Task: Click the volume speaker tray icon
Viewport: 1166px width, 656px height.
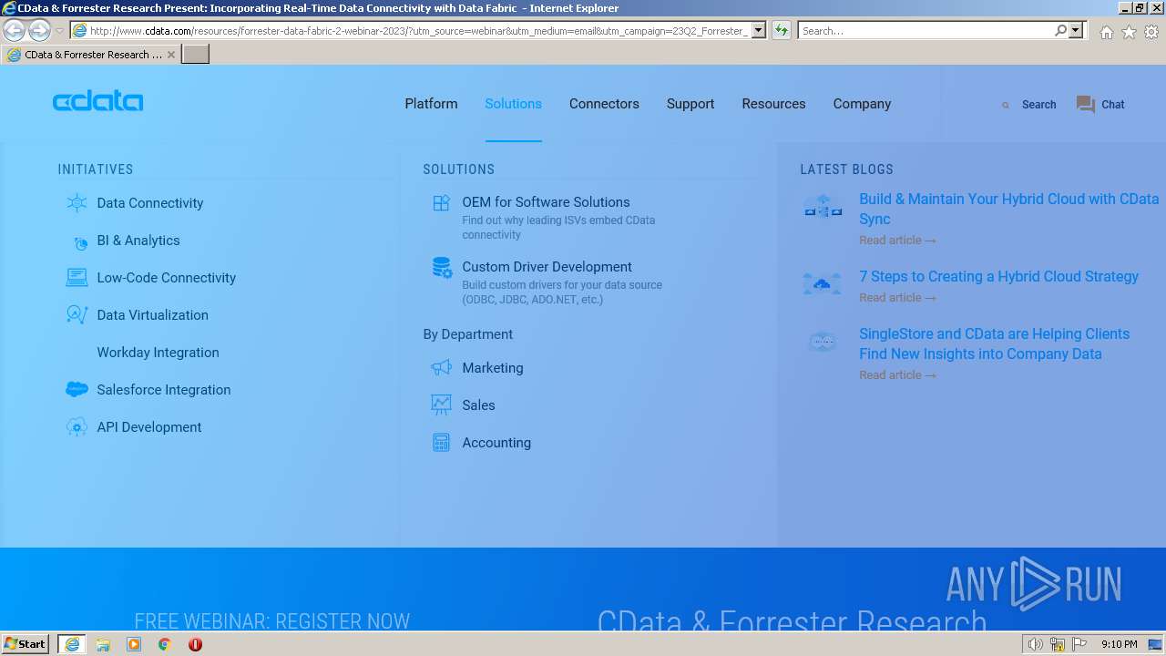Action: pyautogui.click(x=1035, y=644)
